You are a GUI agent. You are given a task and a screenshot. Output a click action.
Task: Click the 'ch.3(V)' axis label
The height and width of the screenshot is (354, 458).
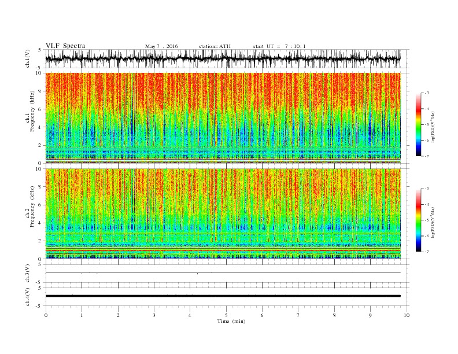tap(28, 274)
